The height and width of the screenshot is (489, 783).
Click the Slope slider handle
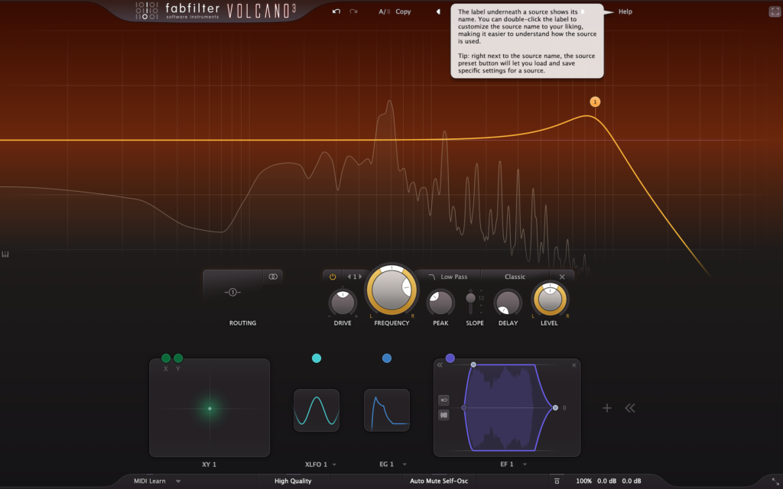coord(471,297)
